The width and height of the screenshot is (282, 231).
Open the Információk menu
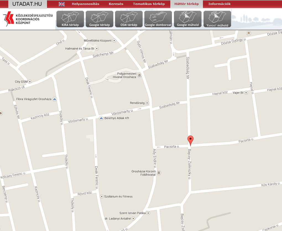[x=220, y=4]
